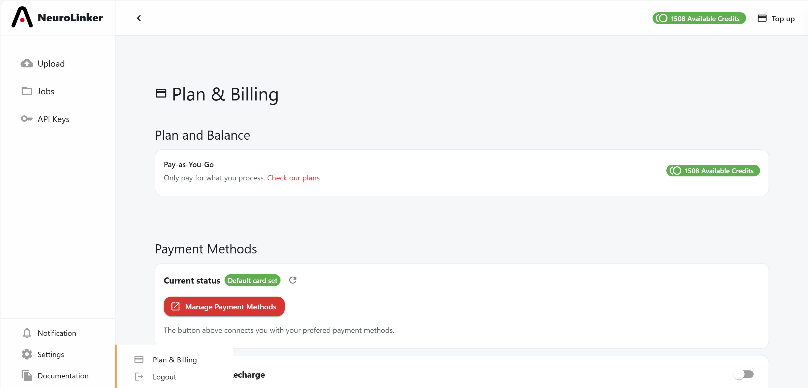Open the Jobs folder icon
Screen dimensions: 808x388
click(x=27, y=91)
